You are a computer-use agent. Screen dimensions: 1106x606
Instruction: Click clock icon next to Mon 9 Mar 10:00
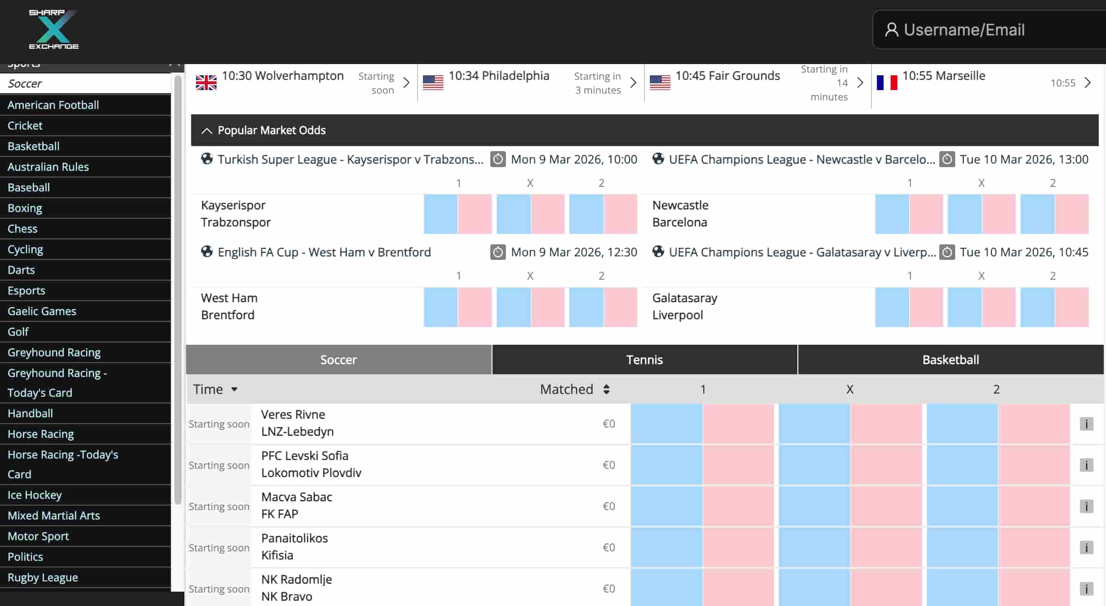498,160
